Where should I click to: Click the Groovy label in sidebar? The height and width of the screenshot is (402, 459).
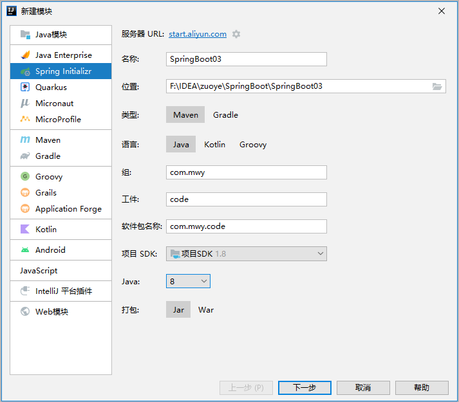tap(49, 176)
